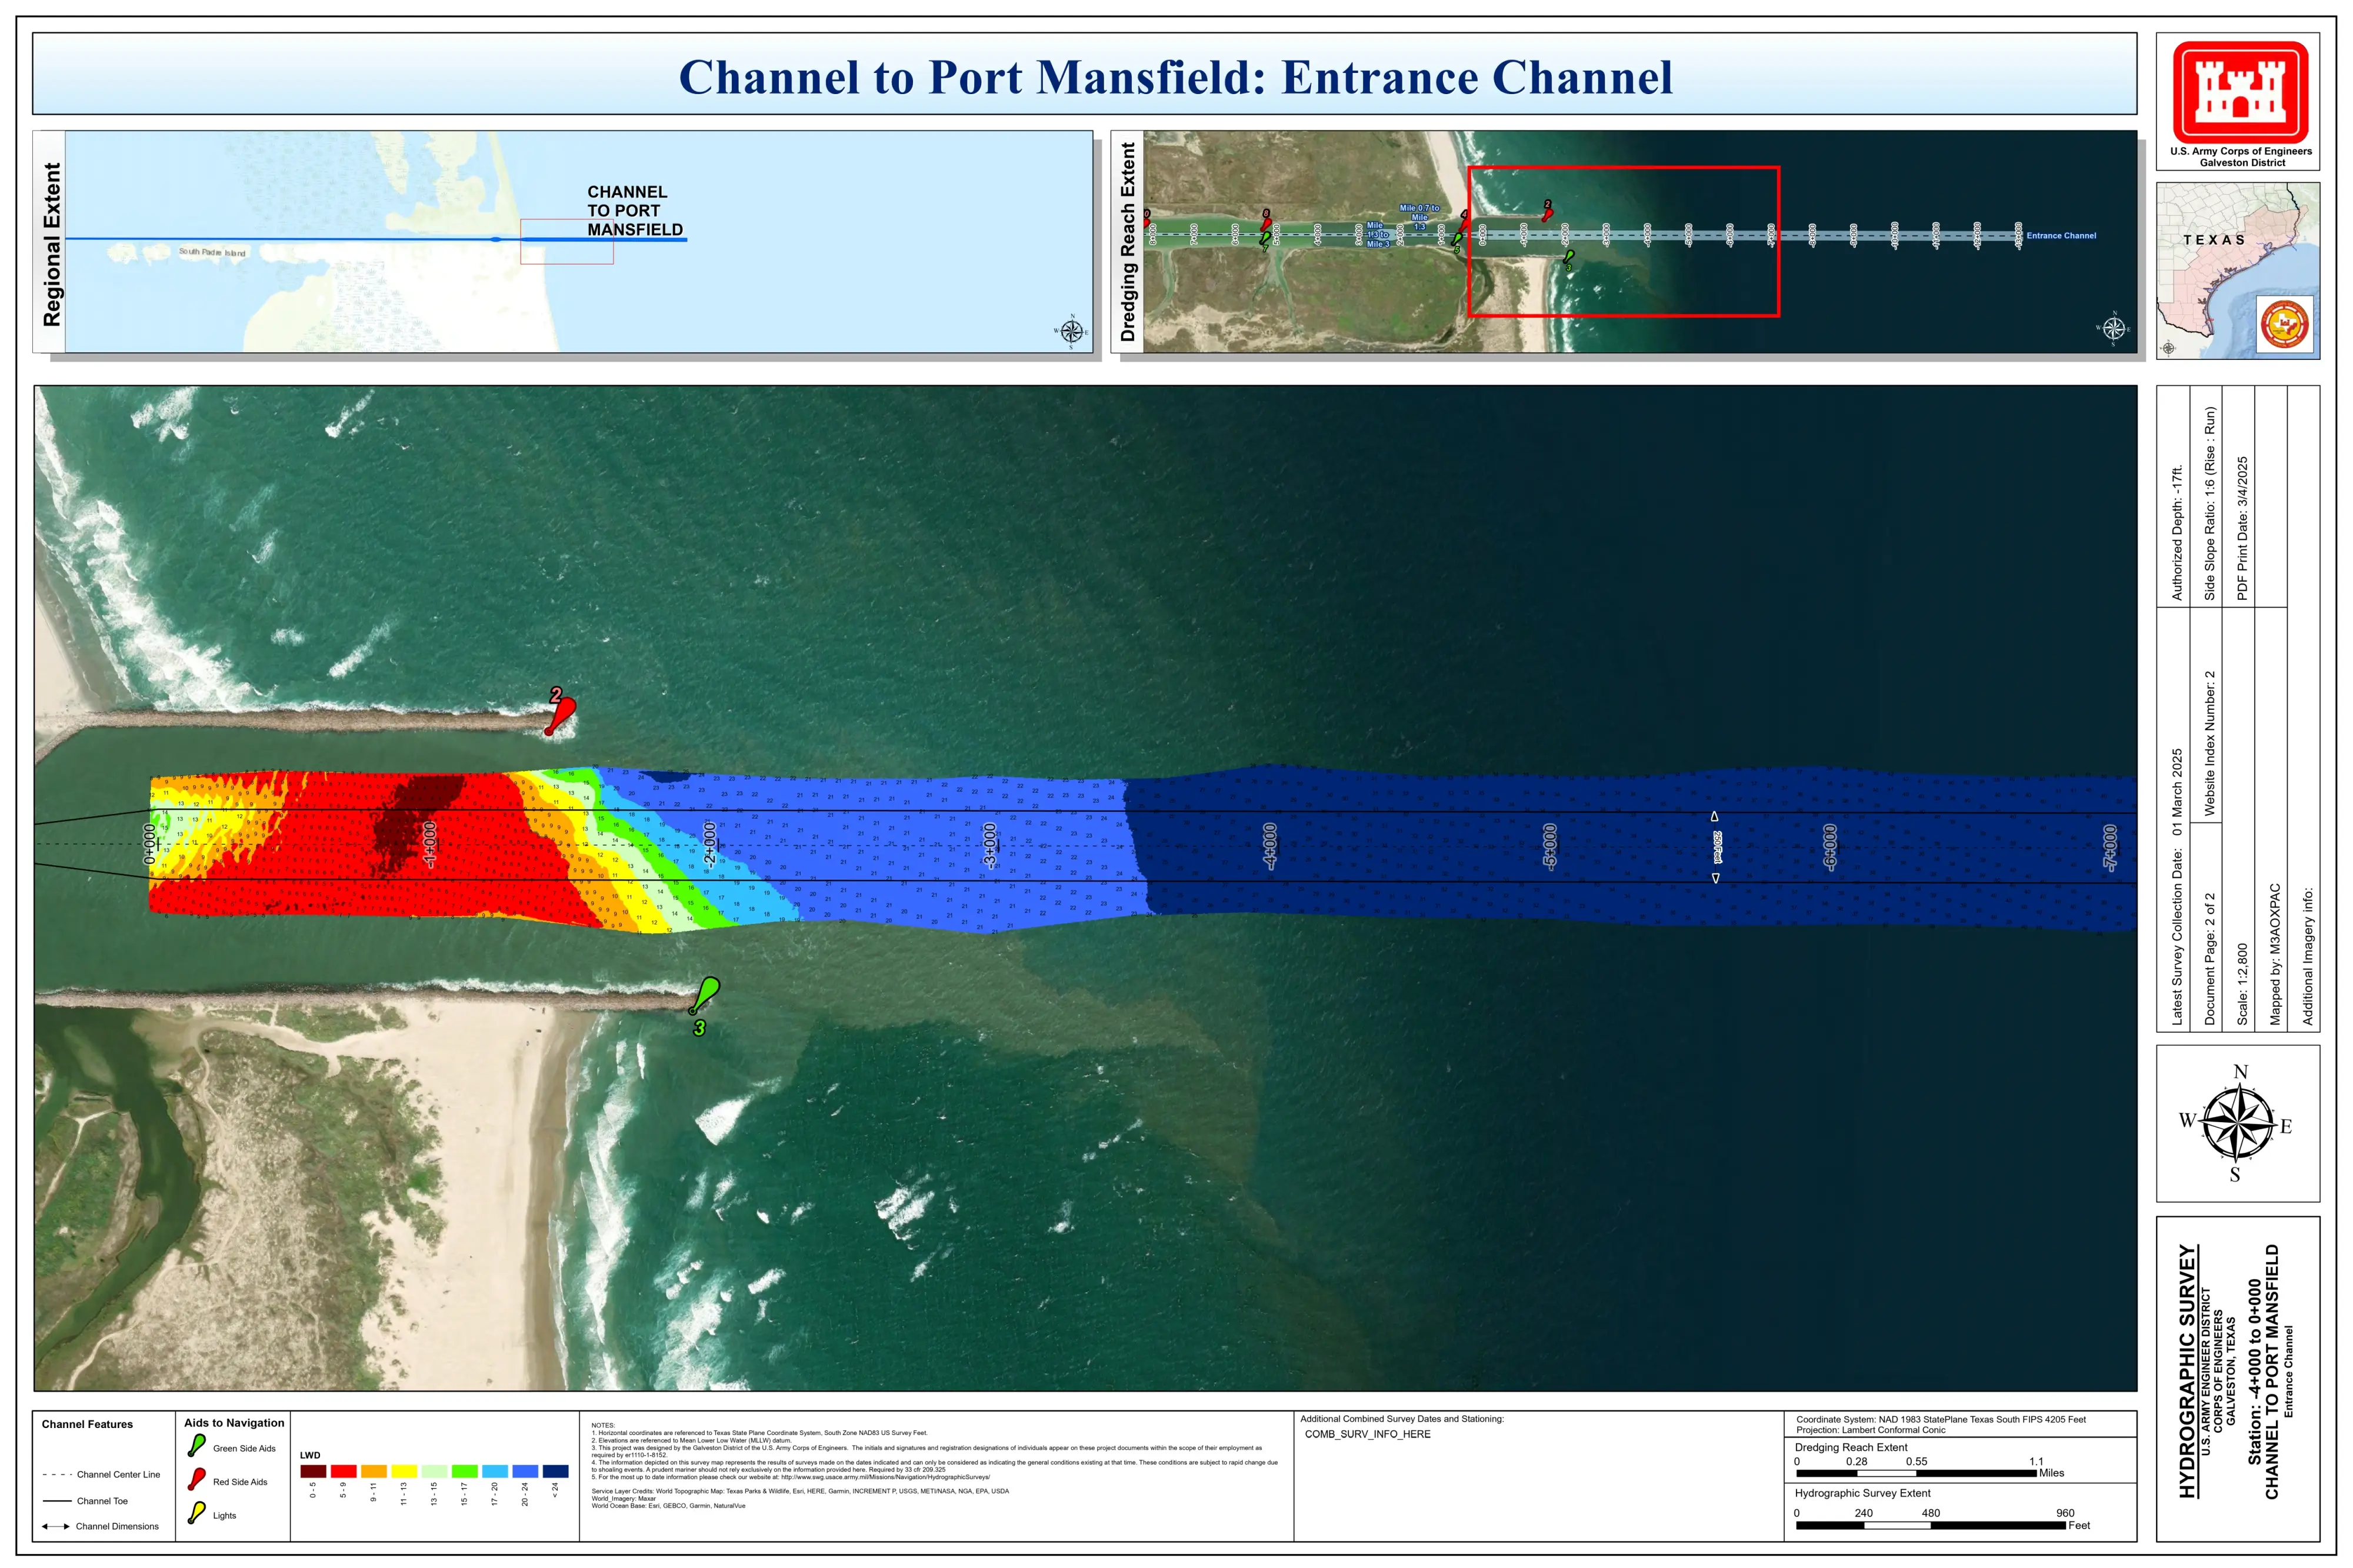Click the -2+000 station label on channel

tap(709, 845)
